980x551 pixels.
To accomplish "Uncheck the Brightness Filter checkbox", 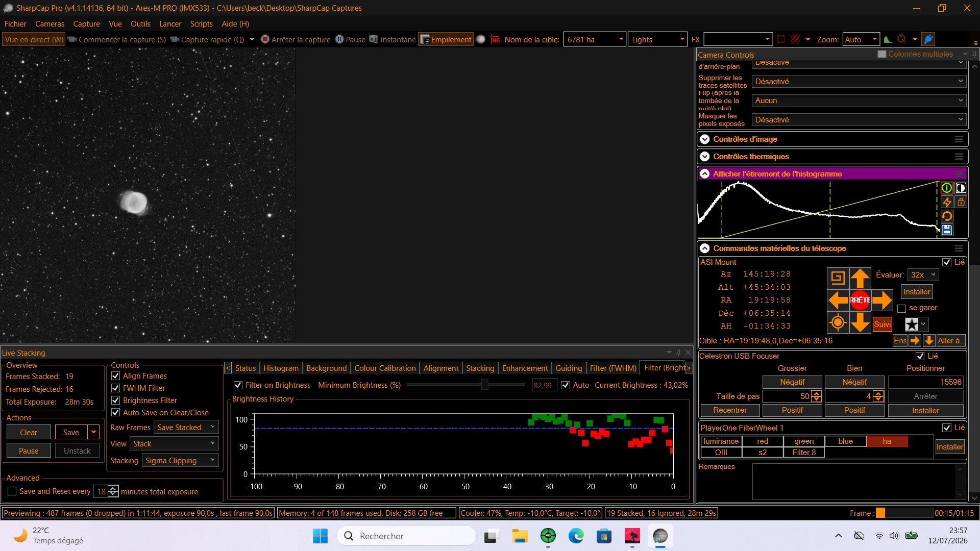I will click(x=115, y=400).
